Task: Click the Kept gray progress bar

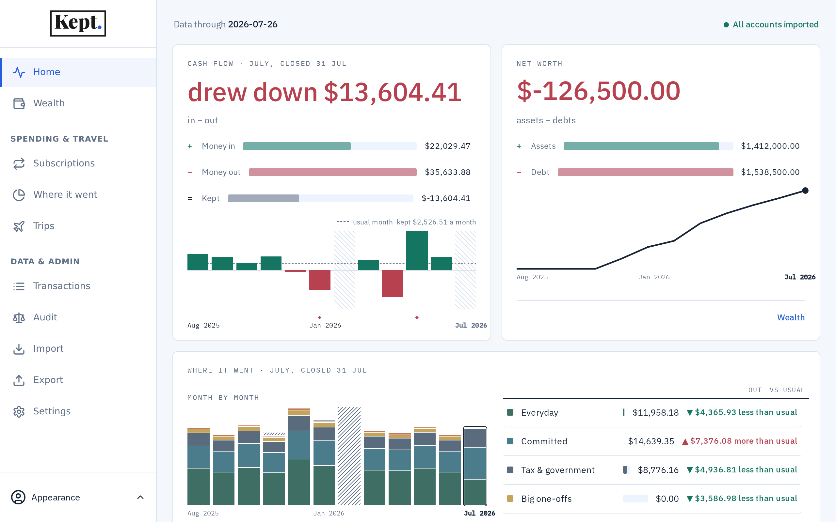Action: point(321,198)
